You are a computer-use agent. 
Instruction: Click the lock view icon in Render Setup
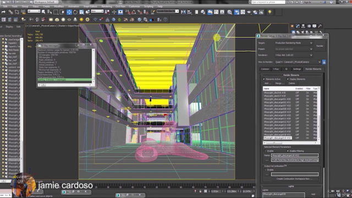[x=324, y=62]
